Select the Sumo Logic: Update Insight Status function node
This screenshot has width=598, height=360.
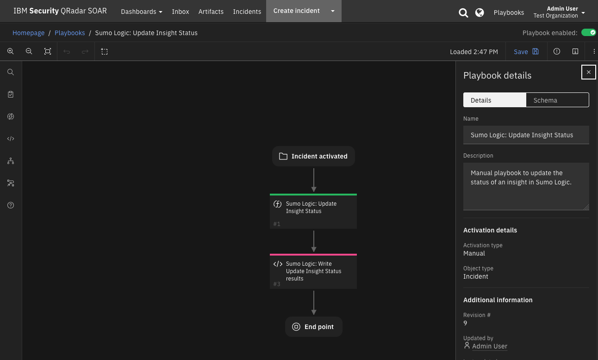[313, 211]
